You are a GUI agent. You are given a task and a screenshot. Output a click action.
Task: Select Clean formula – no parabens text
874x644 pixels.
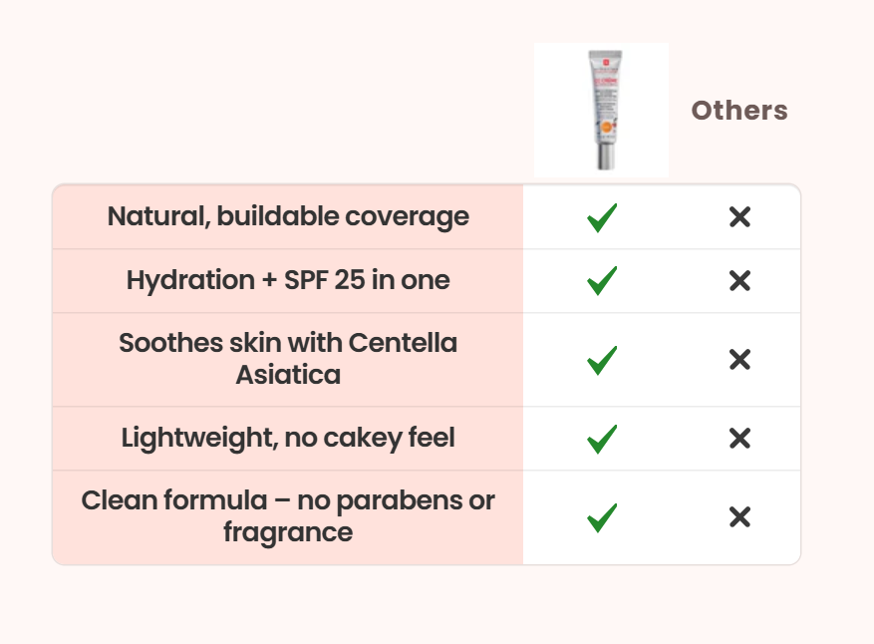[288, 500]
